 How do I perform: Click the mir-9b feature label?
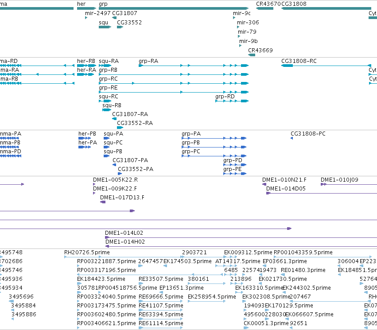pyautogui.click(x=249, y=41)
